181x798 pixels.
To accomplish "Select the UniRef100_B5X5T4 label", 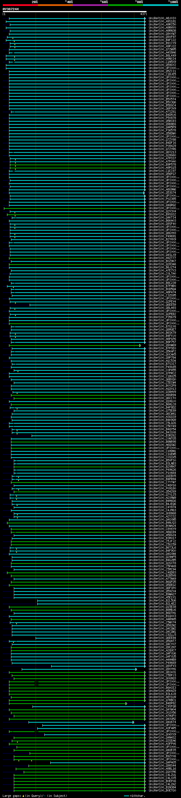I will point(162,99).
